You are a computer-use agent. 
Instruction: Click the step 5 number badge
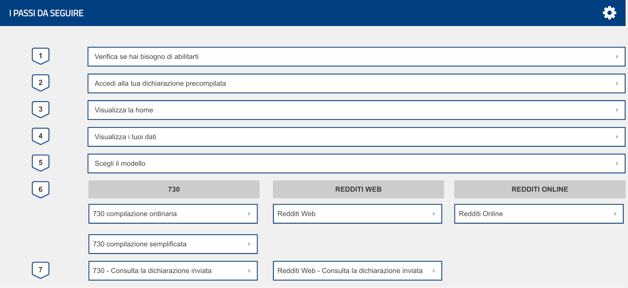click(40, 163)
